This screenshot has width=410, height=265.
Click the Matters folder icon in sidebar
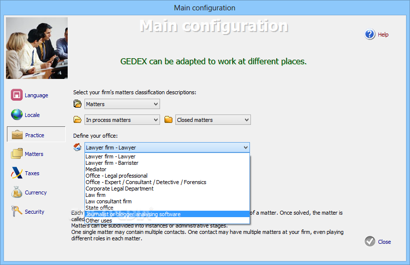click(x=17, y=153)
